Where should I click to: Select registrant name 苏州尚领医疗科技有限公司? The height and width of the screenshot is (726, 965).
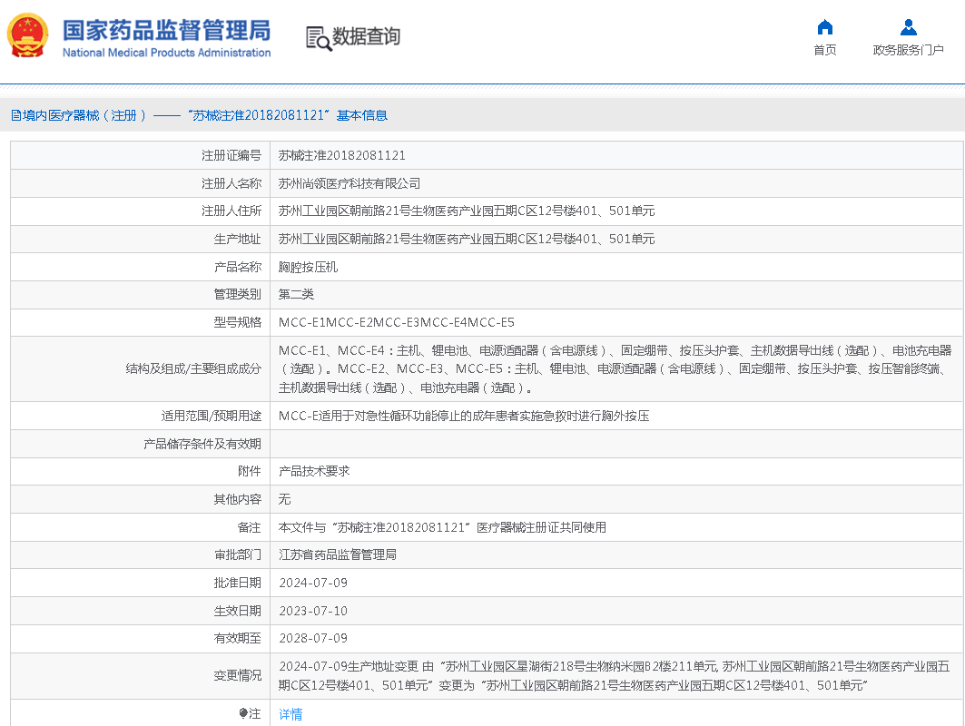click(349, 183)
